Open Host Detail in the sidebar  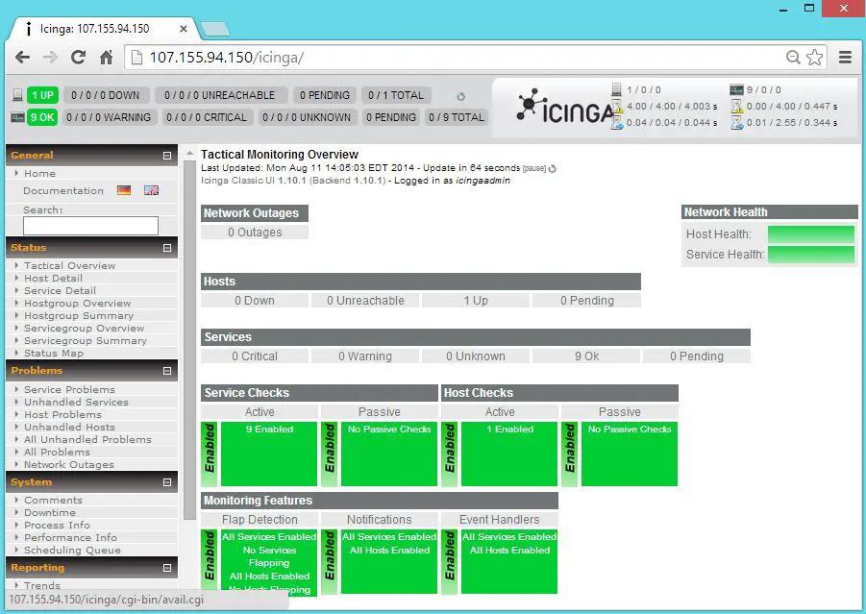(x=53, y=279)
